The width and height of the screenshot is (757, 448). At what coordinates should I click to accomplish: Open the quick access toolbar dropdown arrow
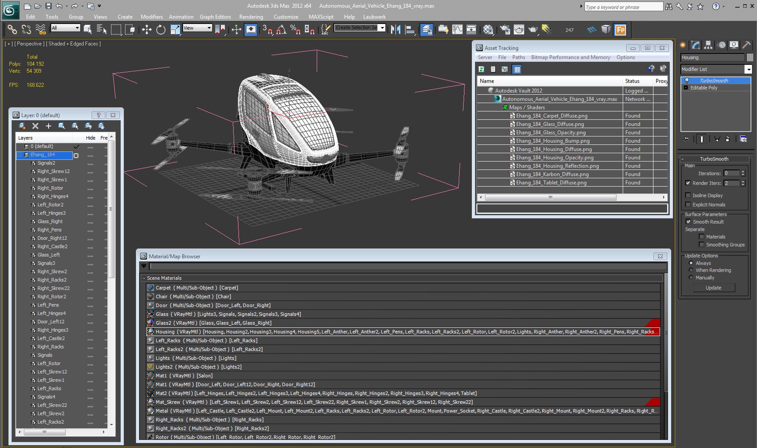pyautogui.click(x=100, y=6)
